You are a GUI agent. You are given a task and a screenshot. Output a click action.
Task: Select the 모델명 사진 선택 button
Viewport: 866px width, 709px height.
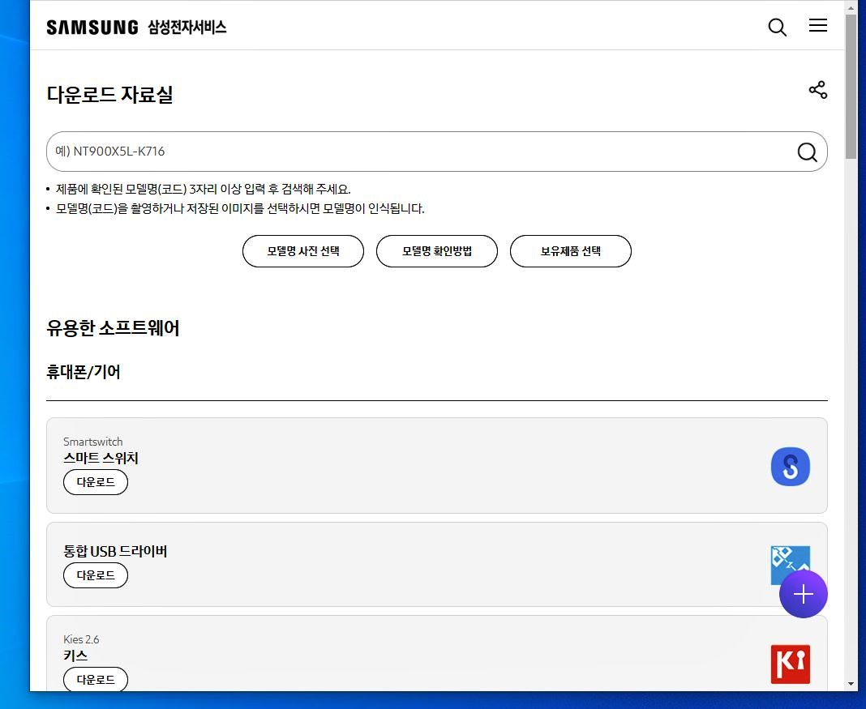click(303, 251)
